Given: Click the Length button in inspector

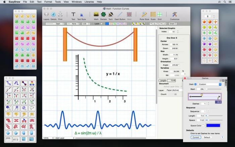Looking at the screenshot, I should pyautogui.click(x=162, y=81).
